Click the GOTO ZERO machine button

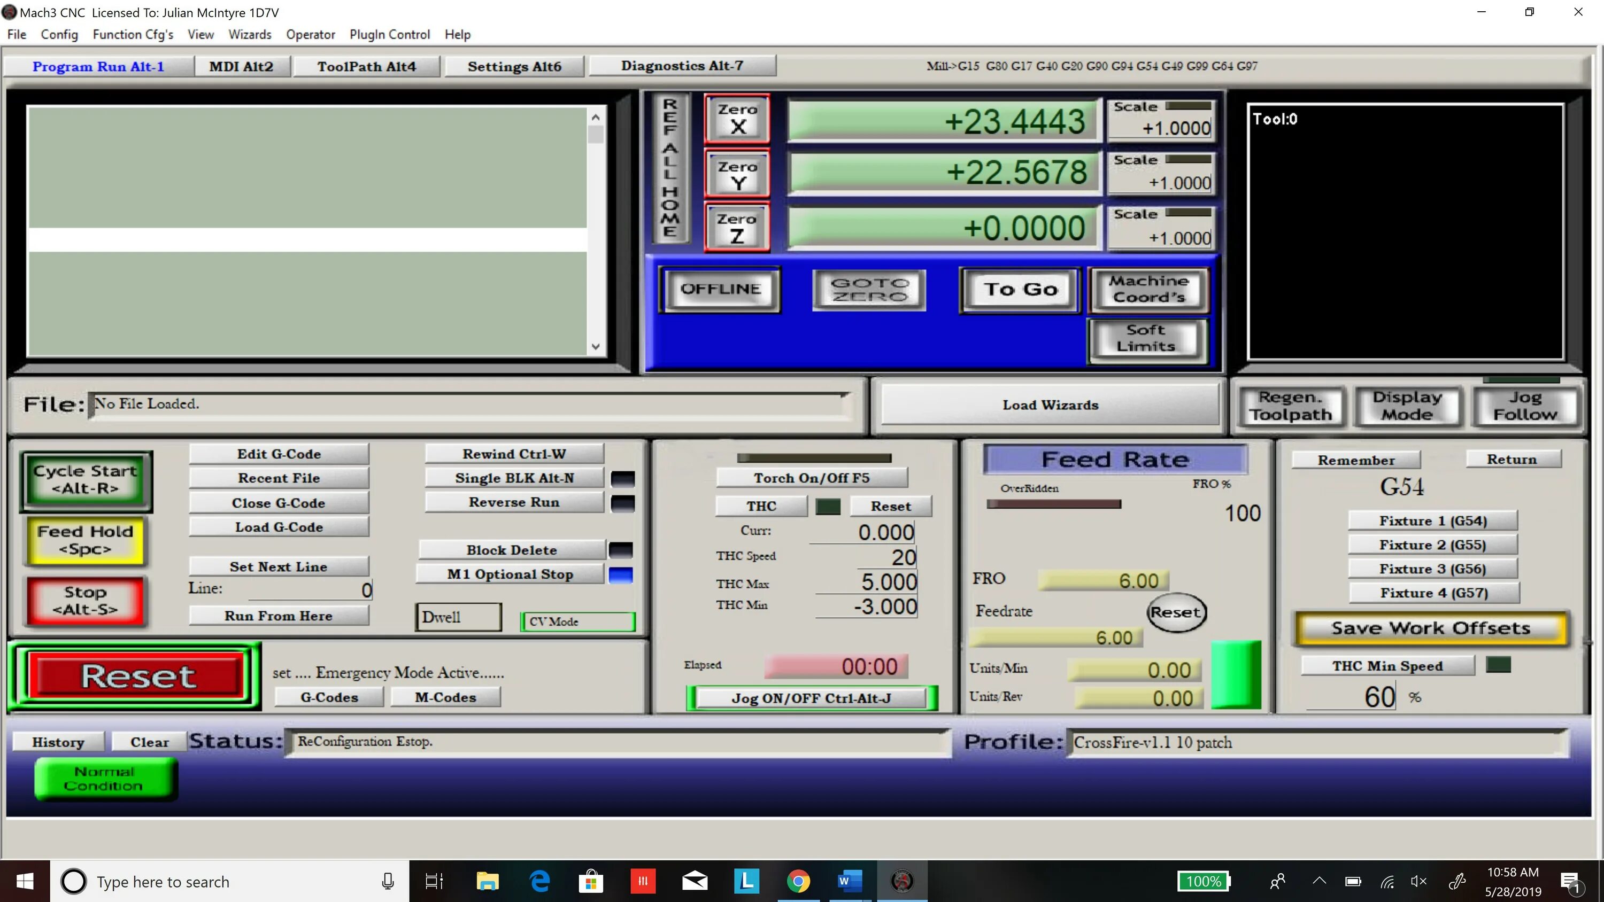point(868,287)
